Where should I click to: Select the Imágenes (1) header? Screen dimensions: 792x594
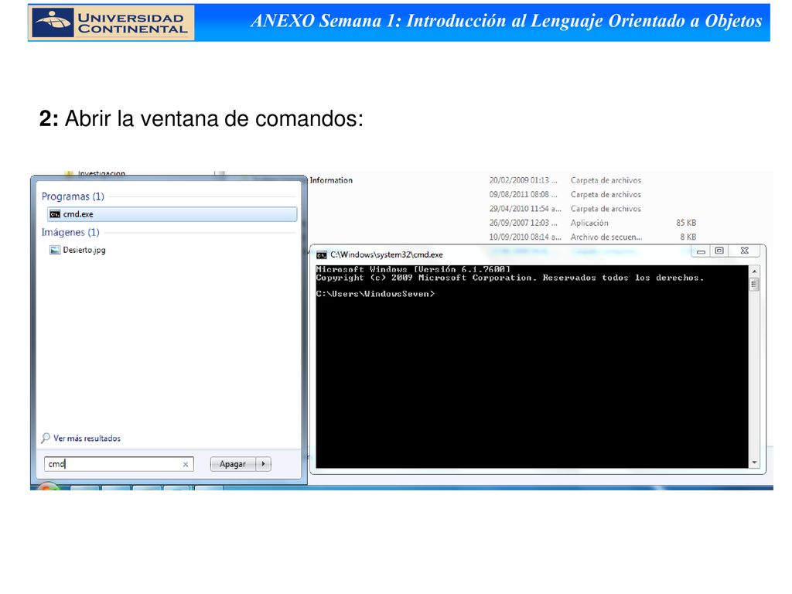tap(70, 232)
